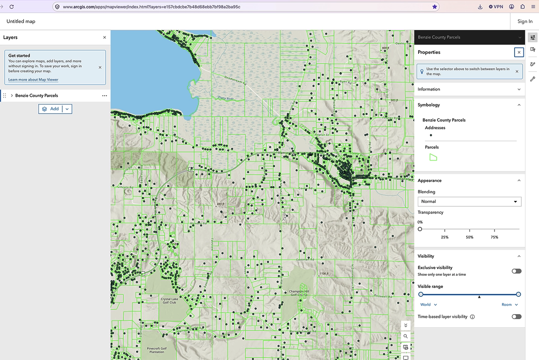This screenshot has height=360, width=539.
Task: Expand the Information section
Action: click(470, 89)
